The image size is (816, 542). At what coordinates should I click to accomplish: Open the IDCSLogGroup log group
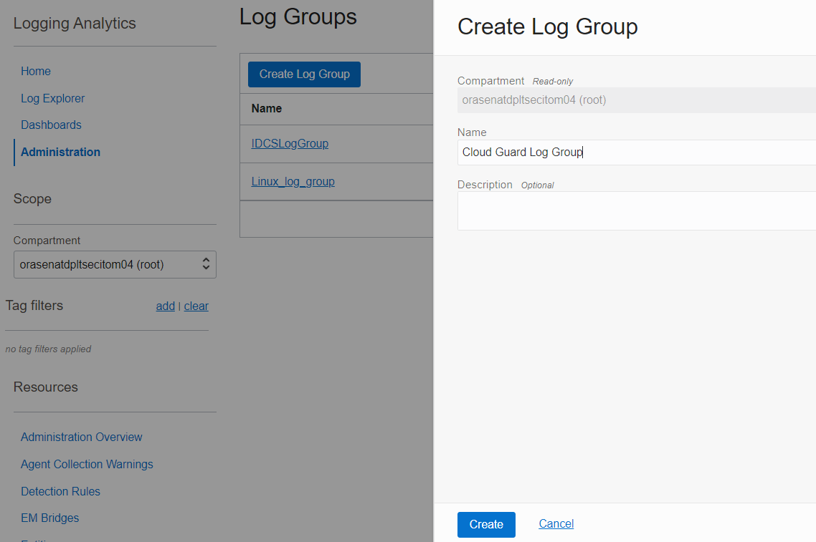[x=290, y=143]
